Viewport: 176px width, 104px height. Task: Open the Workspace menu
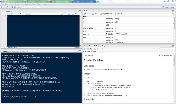(x=26, y=4)
